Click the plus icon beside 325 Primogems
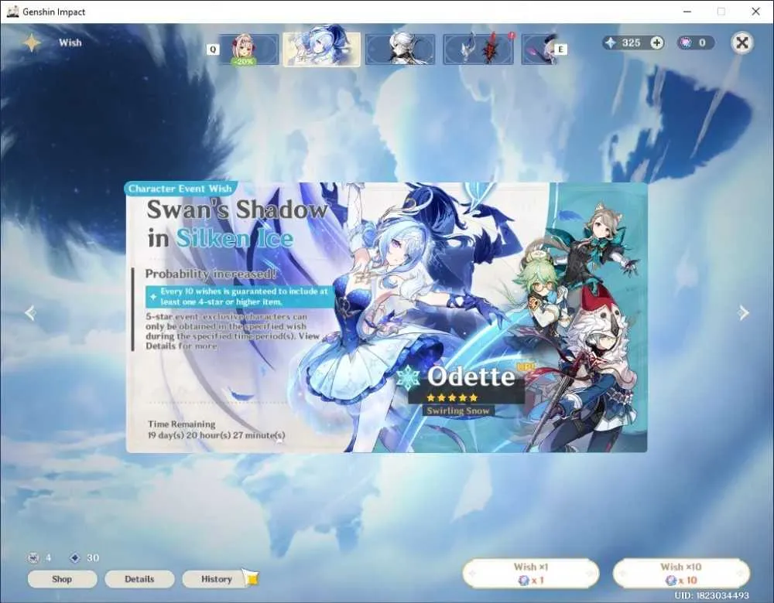This screenshot has height=603, width=774. click(656, 43)
